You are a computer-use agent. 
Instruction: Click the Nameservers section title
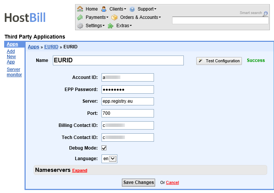coord(53,170)
